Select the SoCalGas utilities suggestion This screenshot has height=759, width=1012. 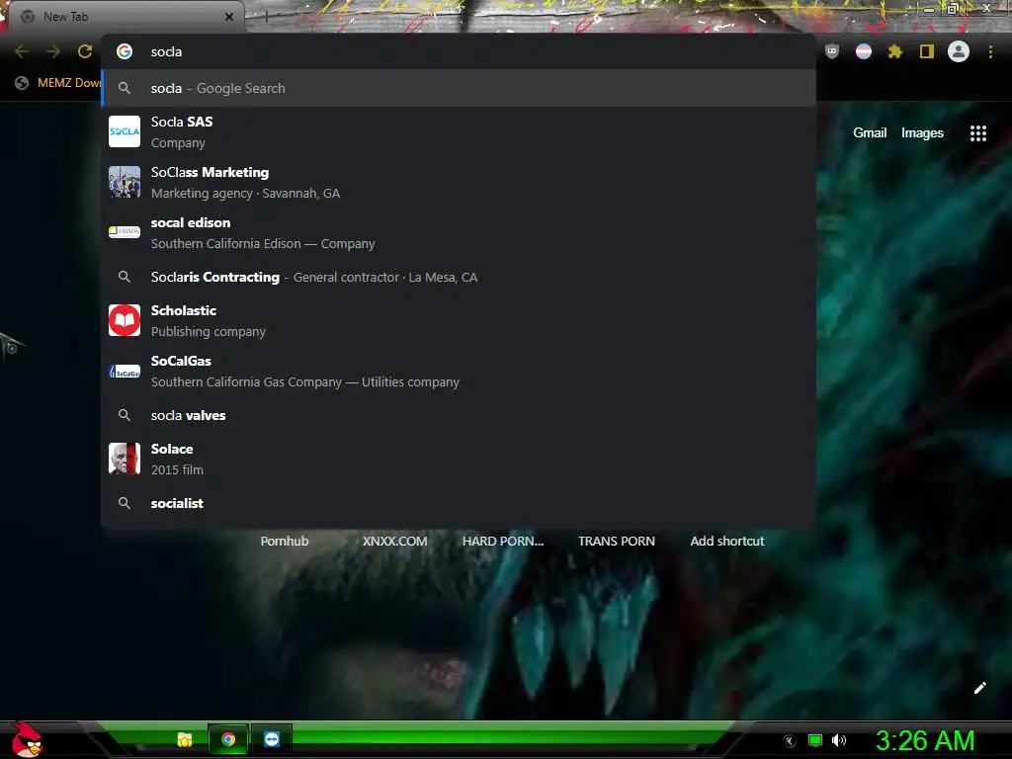coord(459,372)
